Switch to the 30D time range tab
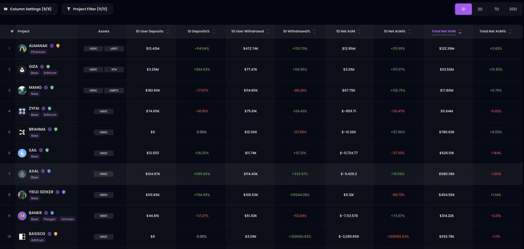The height and width of the screenshot is (249, 524). 513,9
